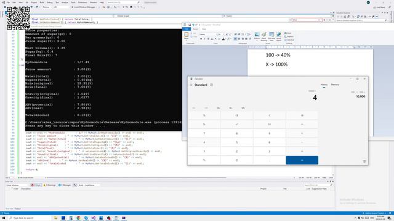Toggle Errors filter in Error List

(36, 185)
